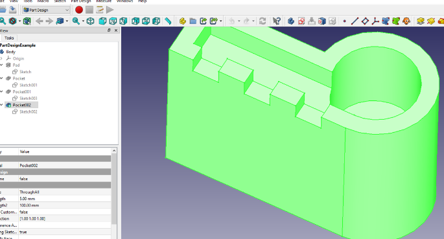Go back with the left arrow

point(40,21)
